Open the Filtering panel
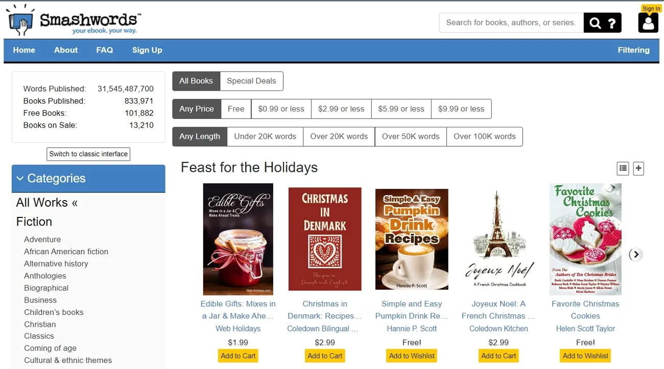The width and height of the screenshot is (664, 369). [x=633, y=50]
